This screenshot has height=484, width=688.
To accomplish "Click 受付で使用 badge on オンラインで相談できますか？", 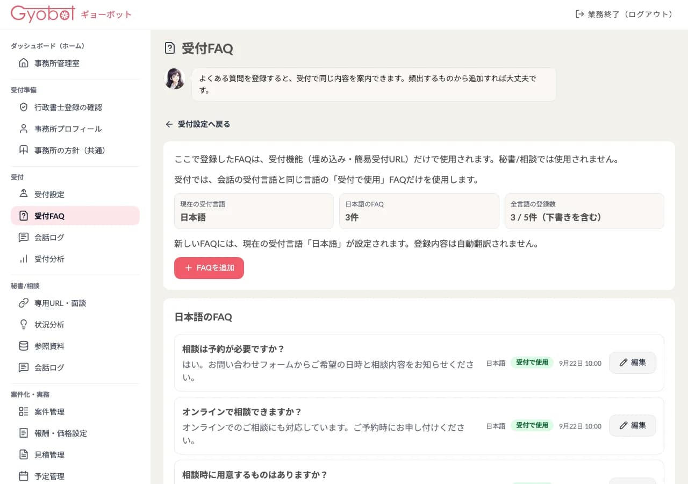I will pos(532,425).
